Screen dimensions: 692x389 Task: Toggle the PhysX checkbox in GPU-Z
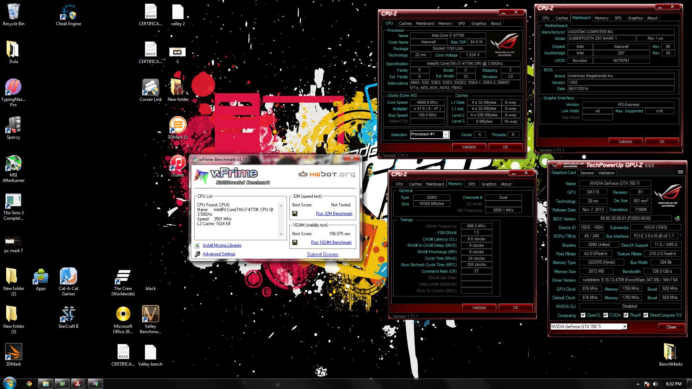[626, 315]
